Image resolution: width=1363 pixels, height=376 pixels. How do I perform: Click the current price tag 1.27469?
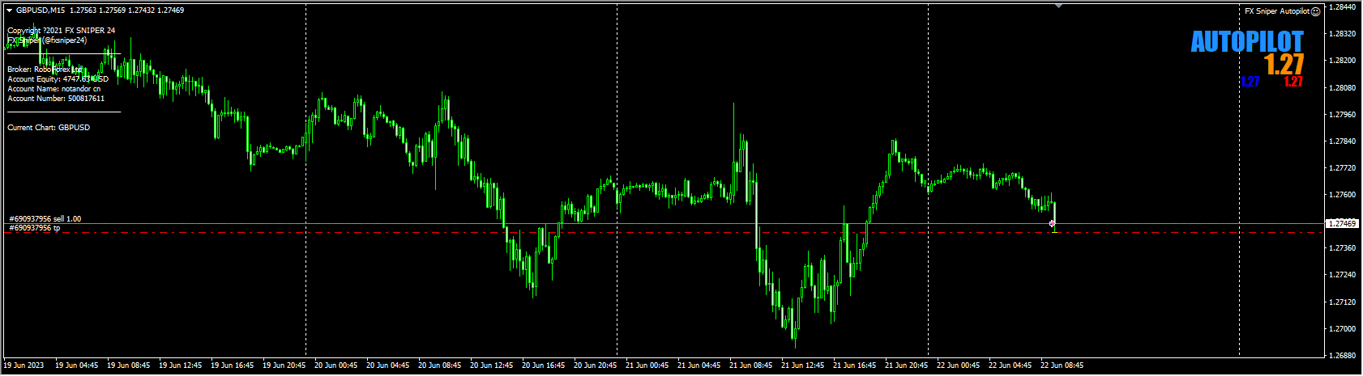pyautogui.click(x=1344, y=223)
